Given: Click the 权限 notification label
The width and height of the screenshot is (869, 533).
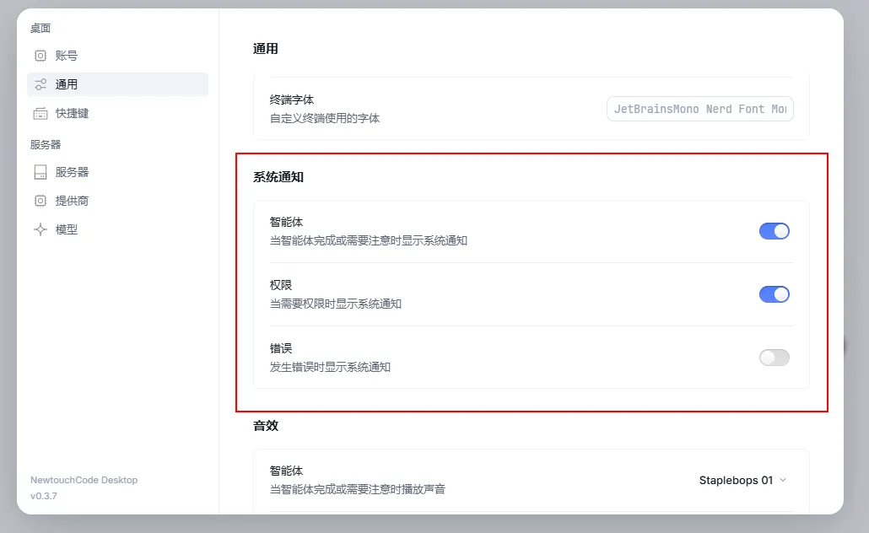Looking at the screenshot, I should (x=280, y=285).
